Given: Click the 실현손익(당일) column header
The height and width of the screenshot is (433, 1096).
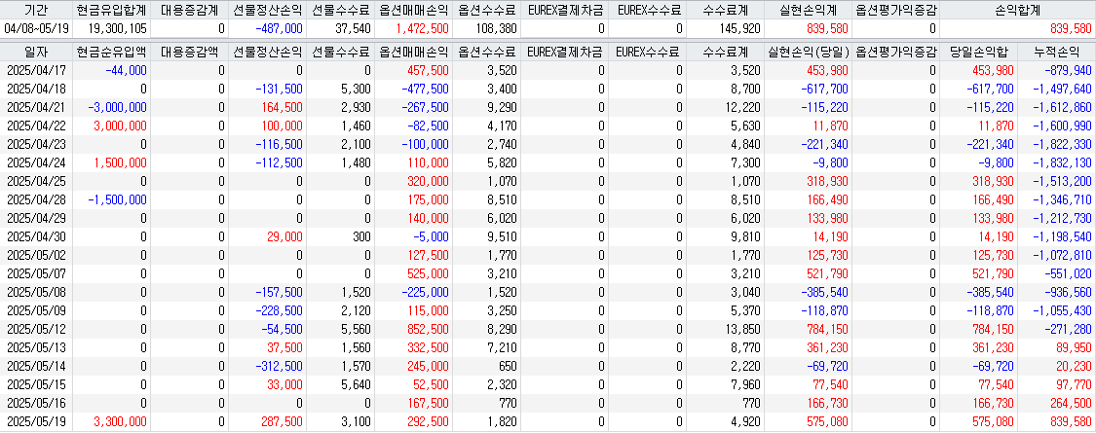Looking at the screenshot, I should point(810,51).
